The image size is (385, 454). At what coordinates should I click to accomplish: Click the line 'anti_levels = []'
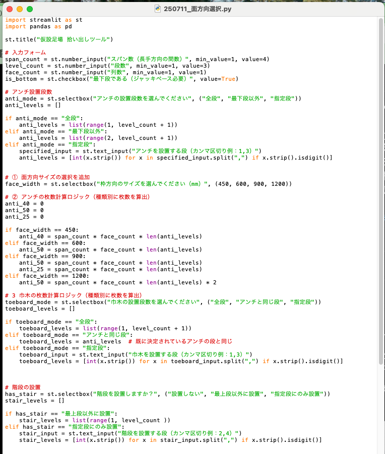[33, 106]
